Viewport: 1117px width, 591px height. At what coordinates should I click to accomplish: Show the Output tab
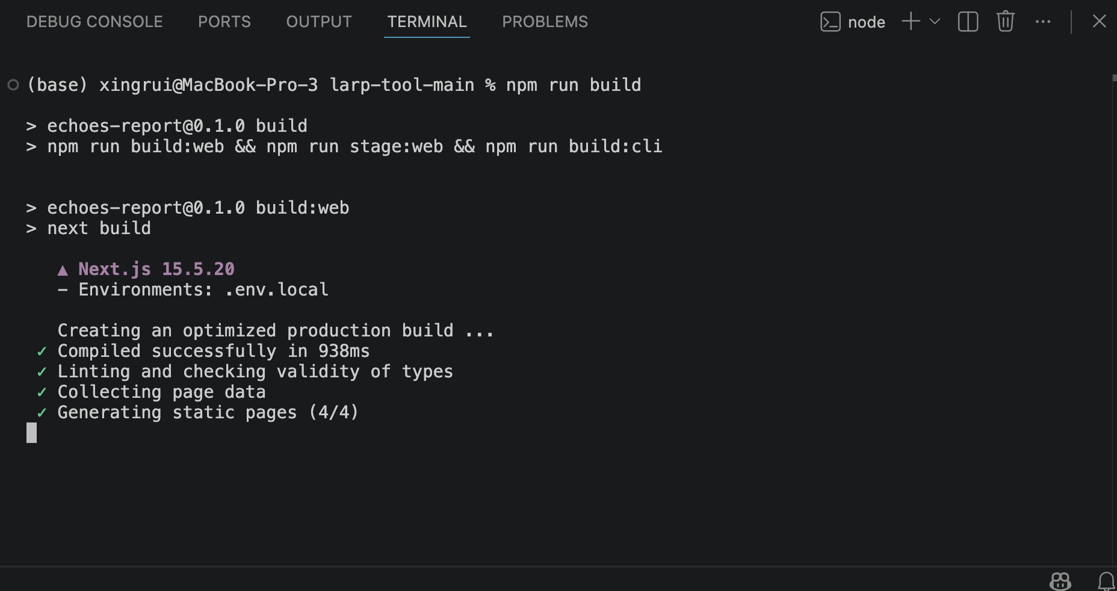(319, 22)
